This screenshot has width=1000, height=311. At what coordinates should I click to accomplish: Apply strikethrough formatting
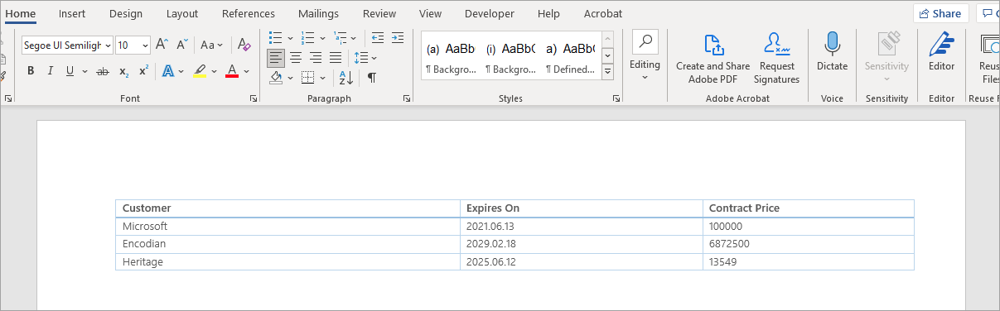point(103,71)
